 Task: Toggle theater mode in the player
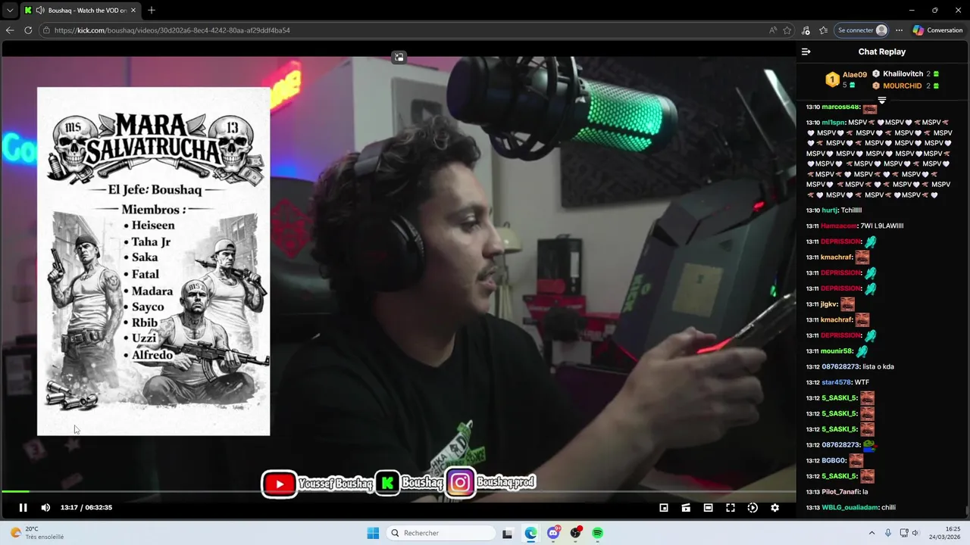(x=708, y=508)
